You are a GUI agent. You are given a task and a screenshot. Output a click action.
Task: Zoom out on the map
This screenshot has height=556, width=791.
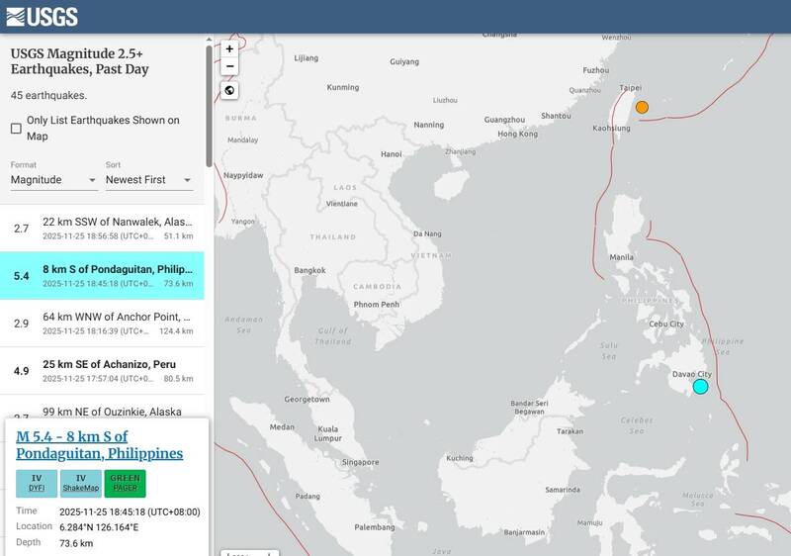click(229, 66)
